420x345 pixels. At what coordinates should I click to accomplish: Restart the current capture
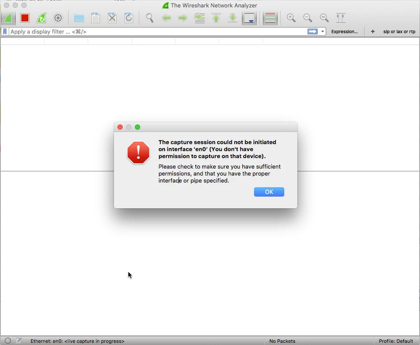[41, 18]
